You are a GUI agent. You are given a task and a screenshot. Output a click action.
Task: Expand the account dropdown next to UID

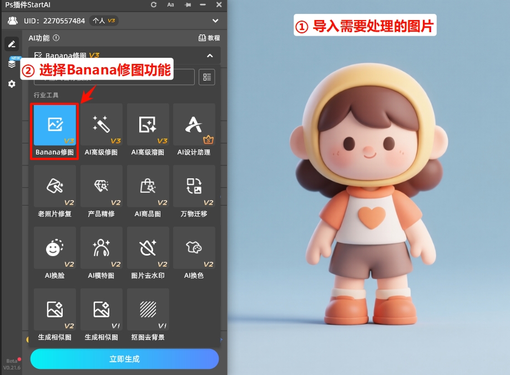click(215, 21)
